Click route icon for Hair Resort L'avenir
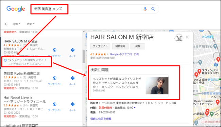Image resolution: width=221 pixels, height=127 pixels. click(x=72, y=104)
